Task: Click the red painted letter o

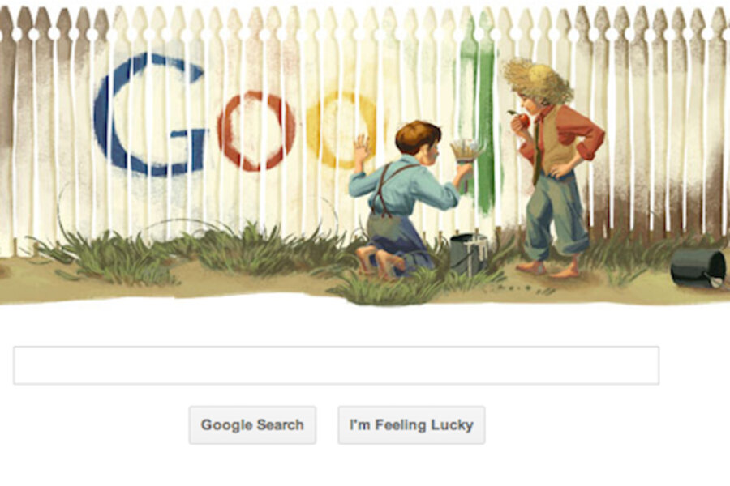Action: pos(256,130)
